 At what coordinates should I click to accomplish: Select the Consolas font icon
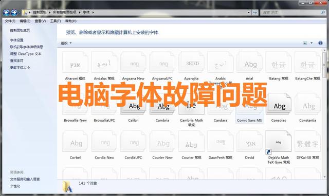coord(279,104)
